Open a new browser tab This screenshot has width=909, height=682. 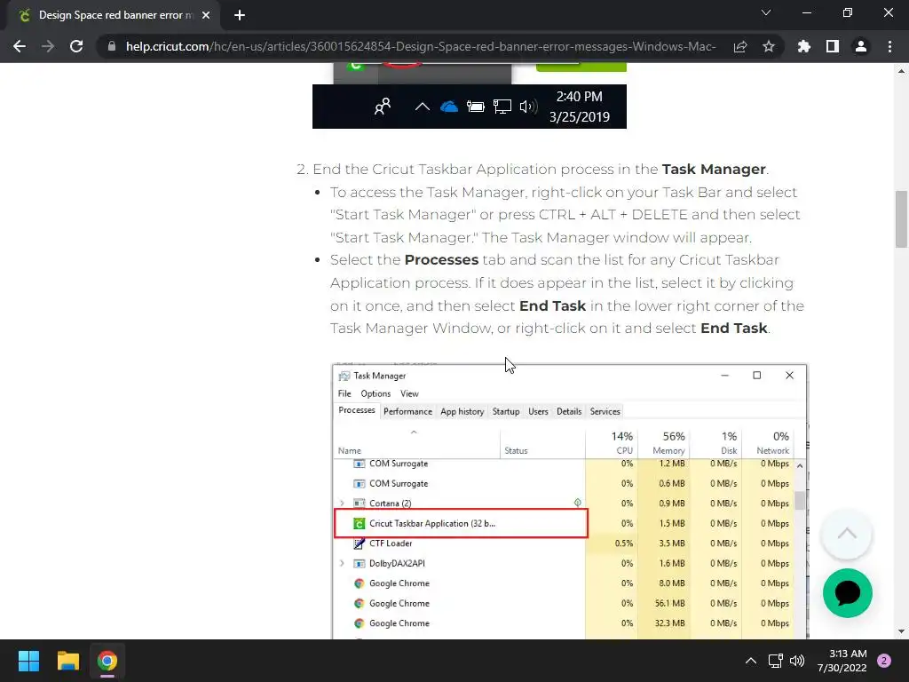(x=240, y=15)
